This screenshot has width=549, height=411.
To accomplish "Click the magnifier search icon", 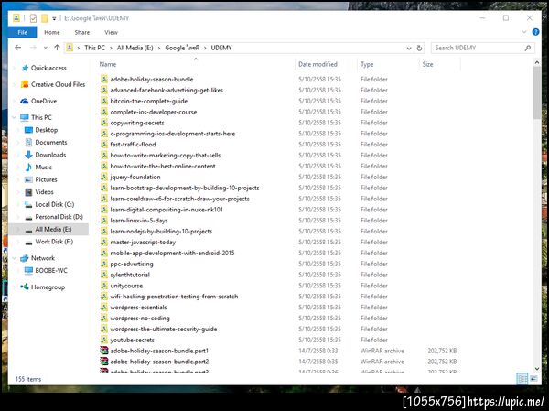I will coord(528,48).
